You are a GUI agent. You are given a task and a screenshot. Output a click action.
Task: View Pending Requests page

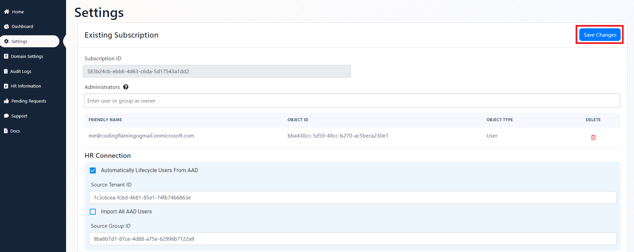tap(29, 101)
